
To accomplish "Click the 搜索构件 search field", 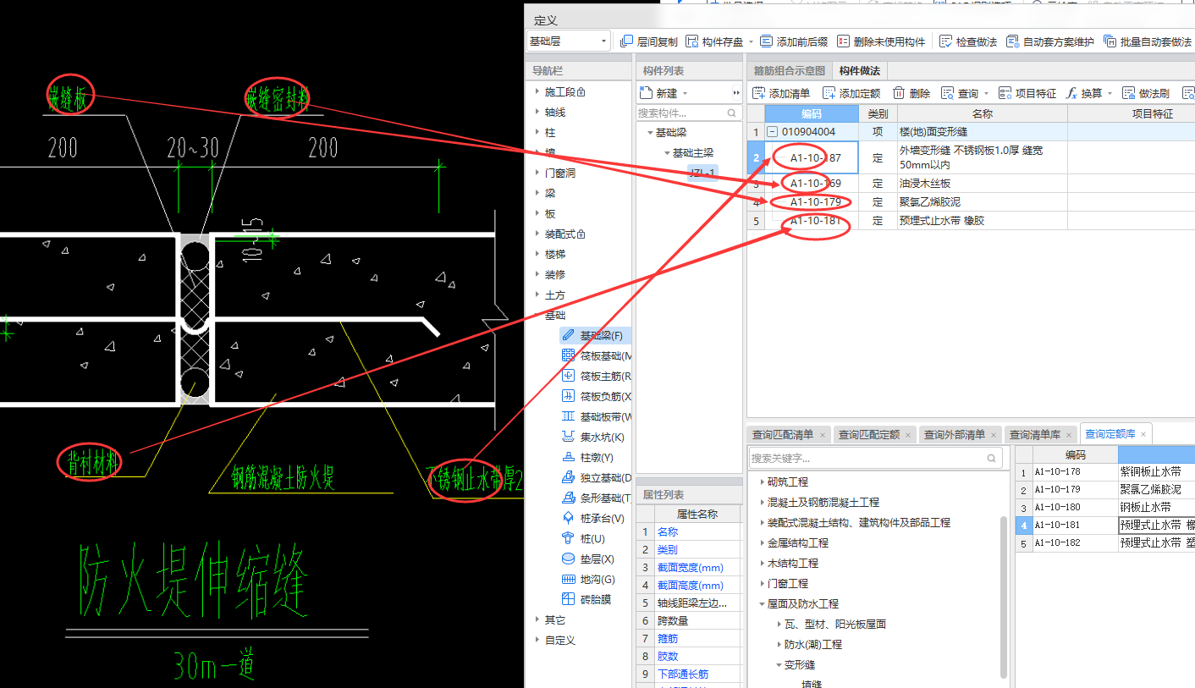I will pos(689,113).
